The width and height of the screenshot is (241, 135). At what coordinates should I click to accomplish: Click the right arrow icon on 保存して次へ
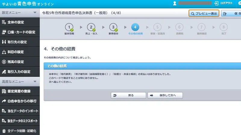tap(152, 95)
